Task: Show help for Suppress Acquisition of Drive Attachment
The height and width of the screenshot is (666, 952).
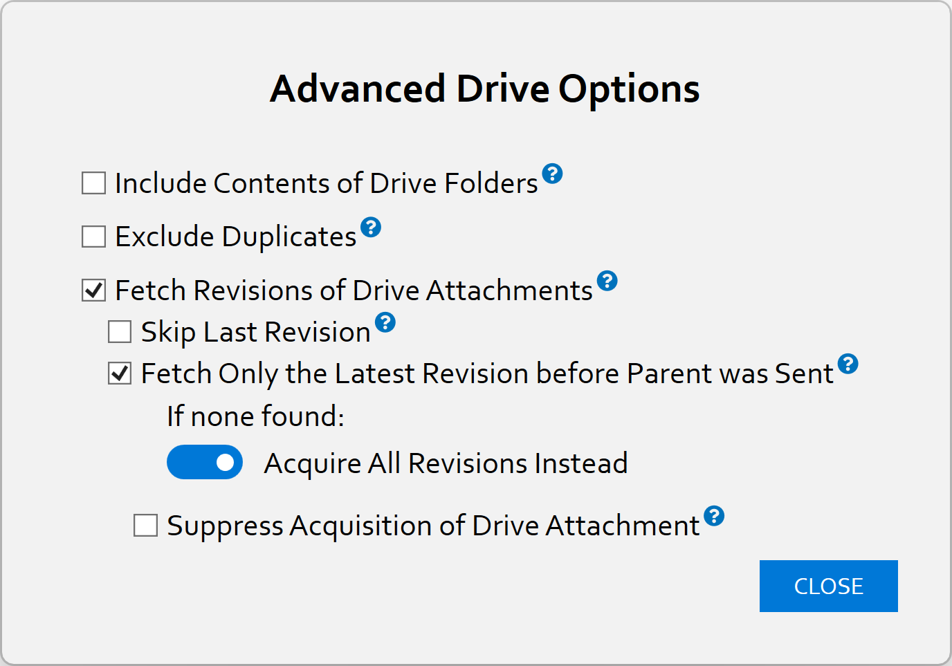Action: pyautogui.click(x=714, y=516)
